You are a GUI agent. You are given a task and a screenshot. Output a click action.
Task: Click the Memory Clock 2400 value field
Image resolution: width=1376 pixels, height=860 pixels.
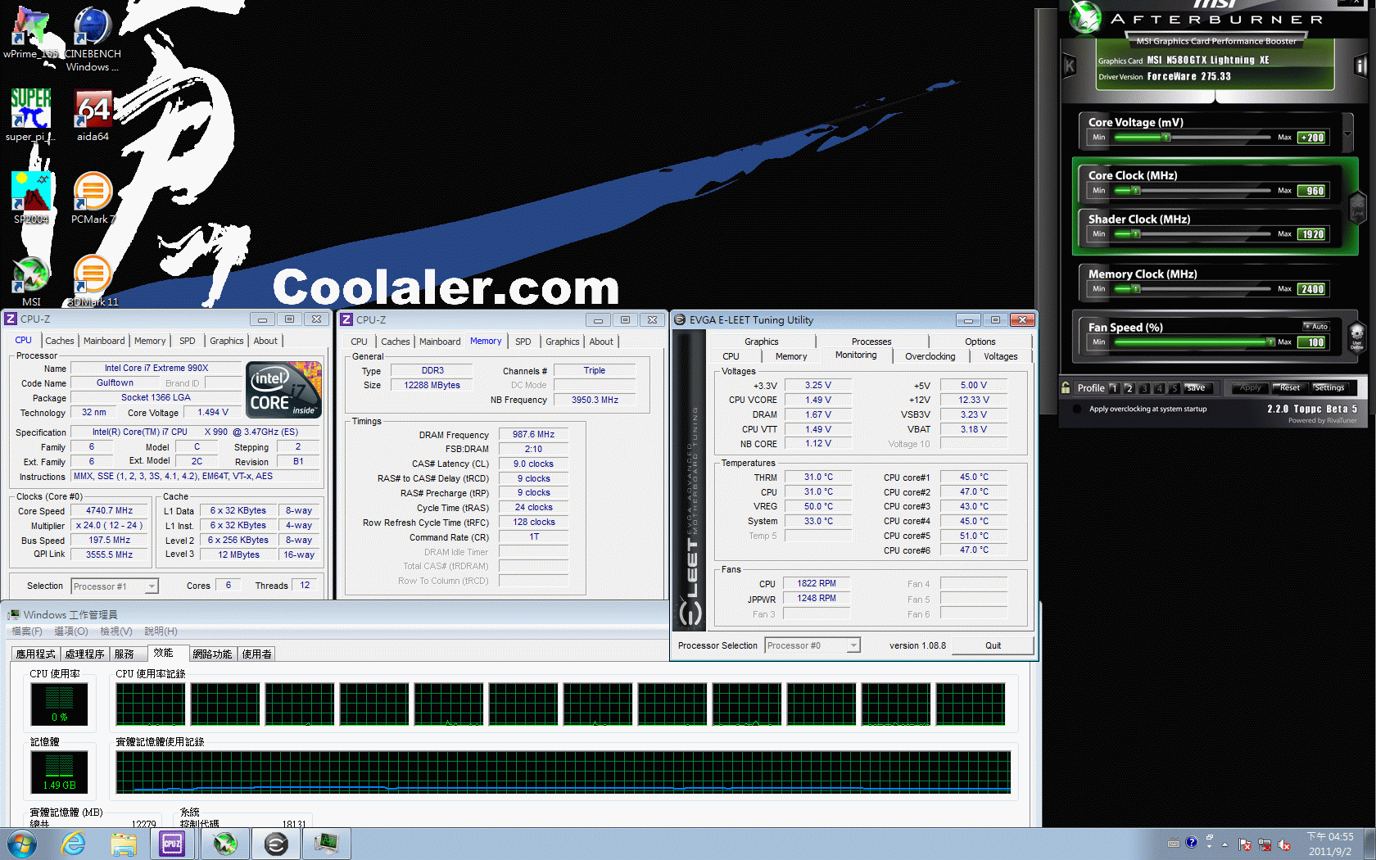point(1312,289)
